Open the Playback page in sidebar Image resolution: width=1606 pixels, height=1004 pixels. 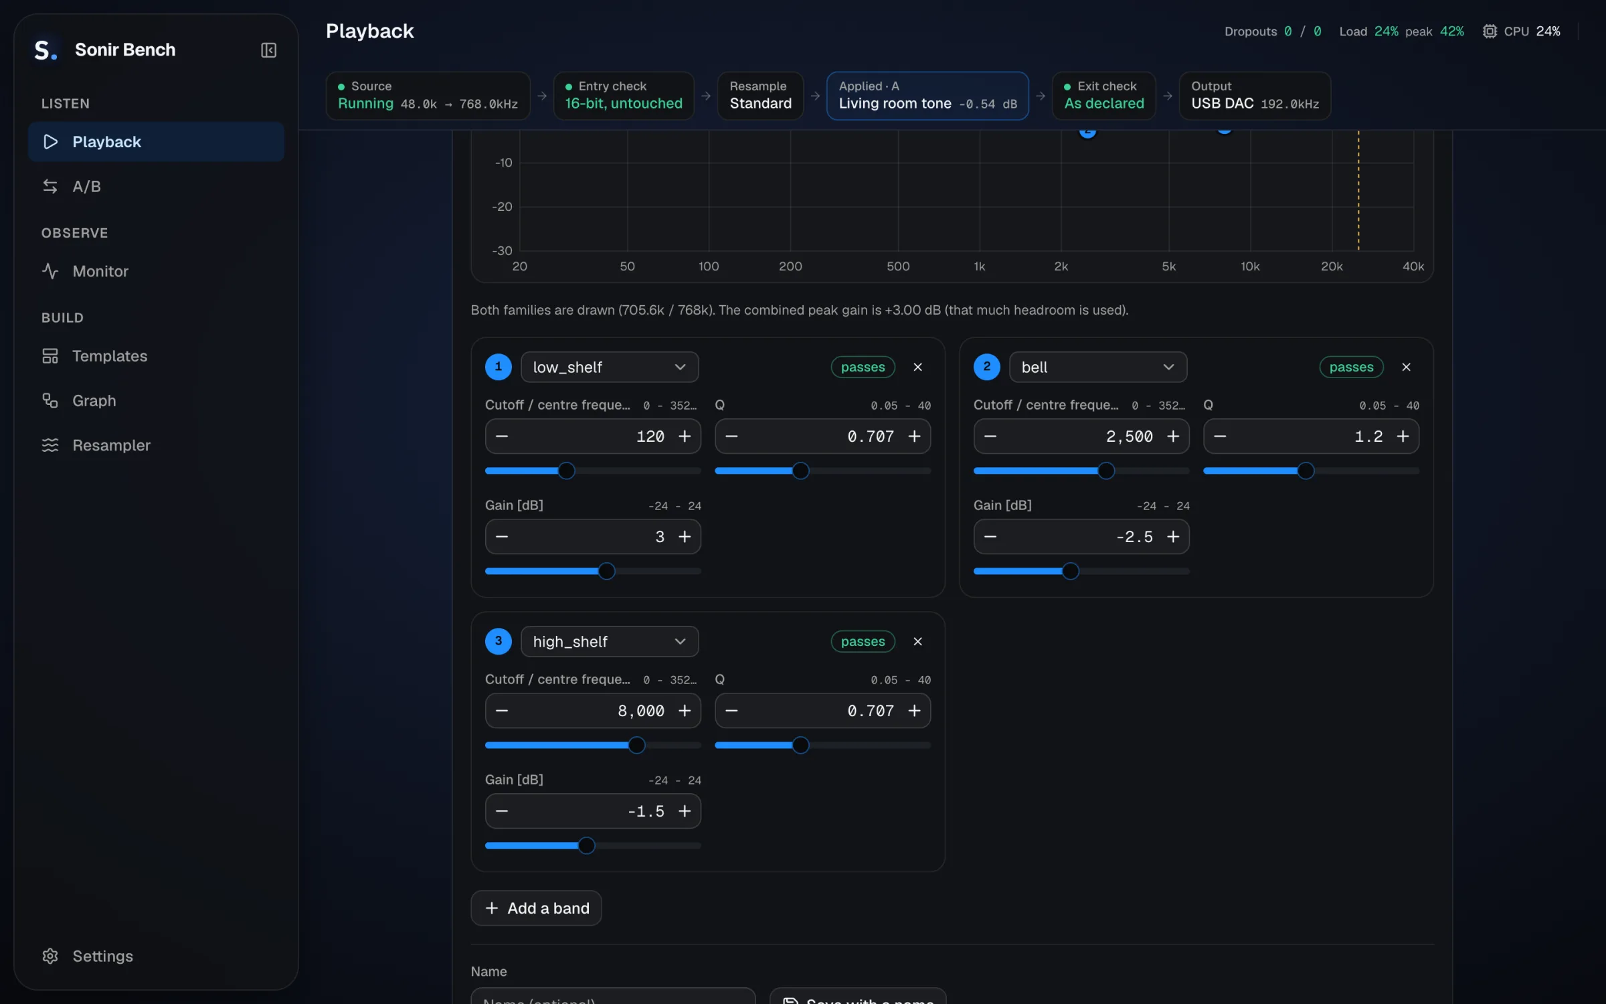tap(156, 142)
